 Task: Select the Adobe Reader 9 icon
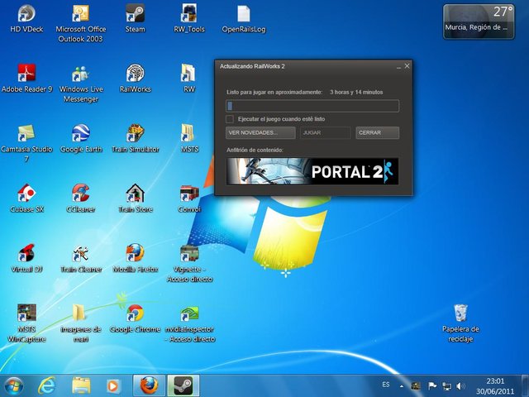coord(26,74)
